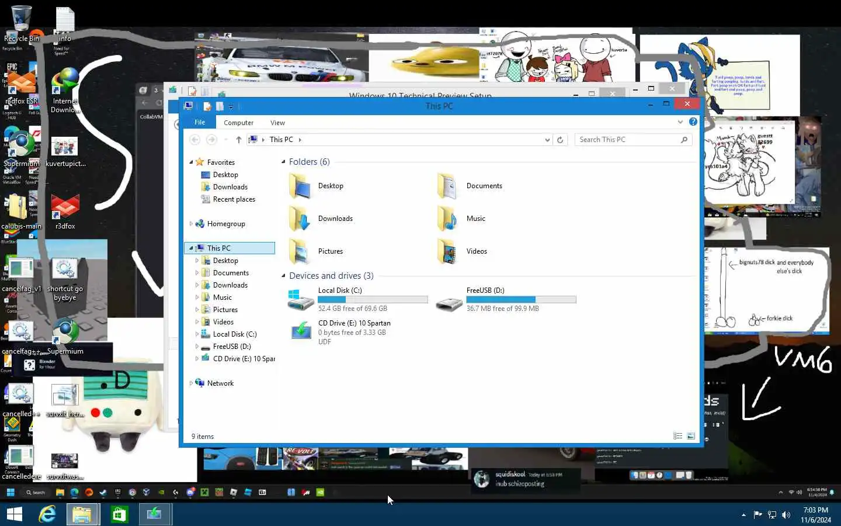Select the Internet Download Manager desktop icon
841x526 pixels.
tap(65, 91)
